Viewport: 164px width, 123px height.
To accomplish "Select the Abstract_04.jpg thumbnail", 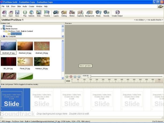I will [x=42, y=46].
